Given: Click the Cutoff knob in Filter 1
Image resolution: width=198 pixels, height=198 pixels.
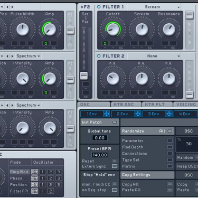Looking at the screenshot, I should coord(113,29).
